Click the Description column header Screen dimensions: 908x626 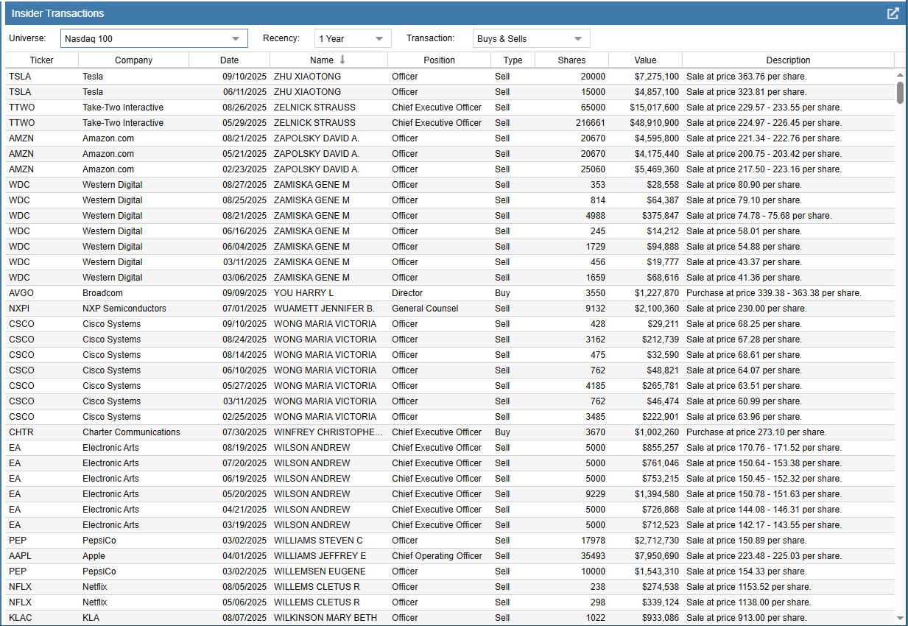point(788,60)
